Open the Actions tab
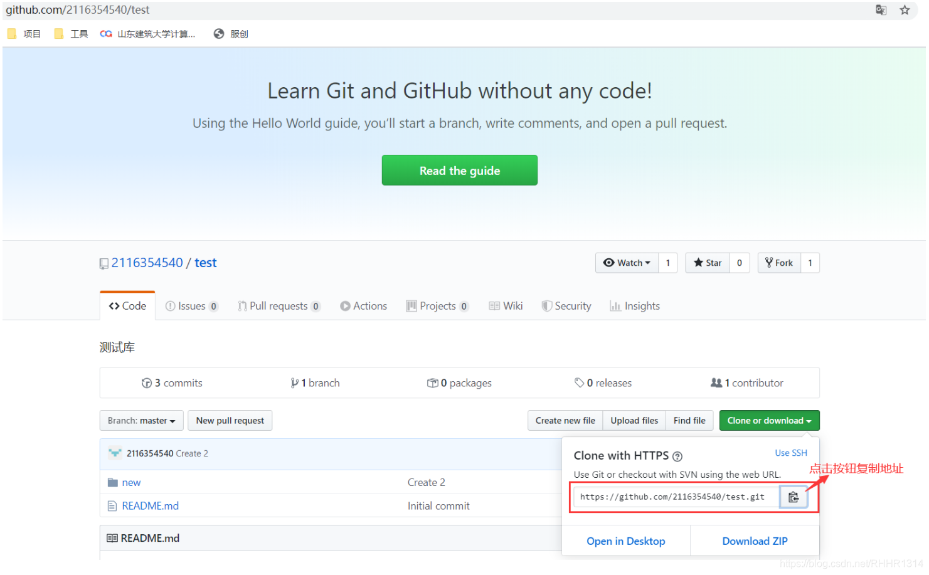929x575 pixels. tap(364, 306)
